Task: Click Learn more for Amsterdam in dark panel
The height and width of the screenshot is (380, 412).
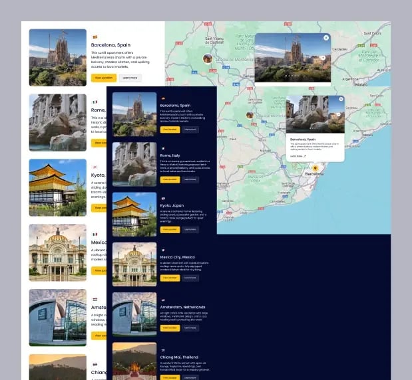Action: point(190,328)
